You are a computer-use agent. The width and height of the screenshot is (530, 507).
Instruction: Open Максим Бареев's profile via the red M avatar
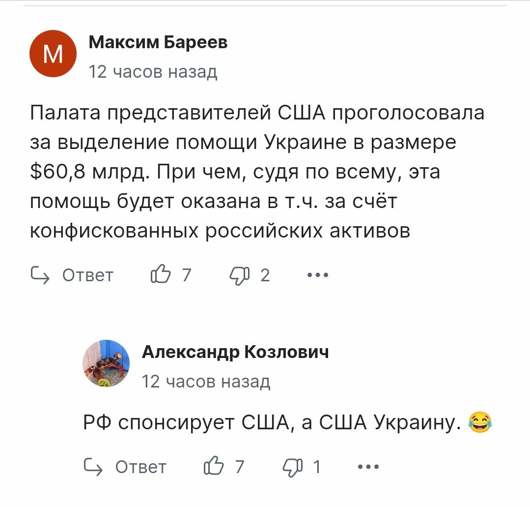pyautogui.click(x=53, y=54)
